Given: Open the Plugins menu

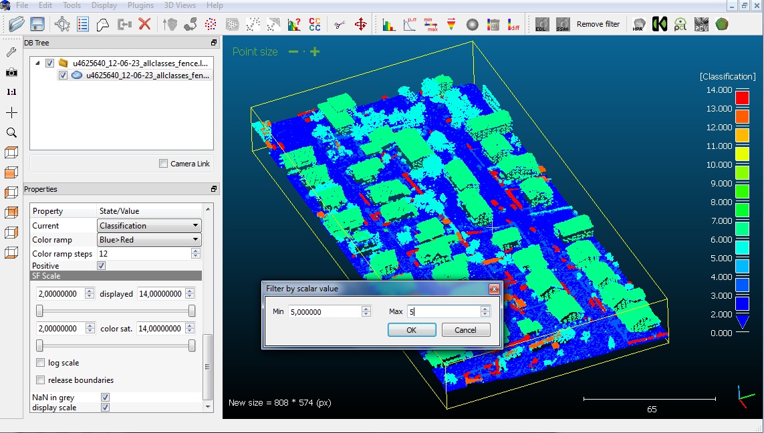Looking at the screenshot, I should 140,5.
